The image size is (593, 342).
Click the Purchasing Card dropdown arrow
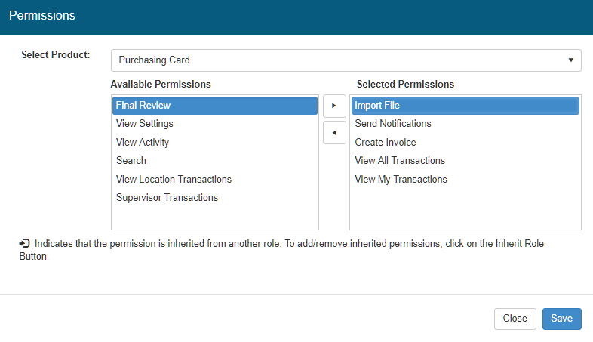click(570, 60)
